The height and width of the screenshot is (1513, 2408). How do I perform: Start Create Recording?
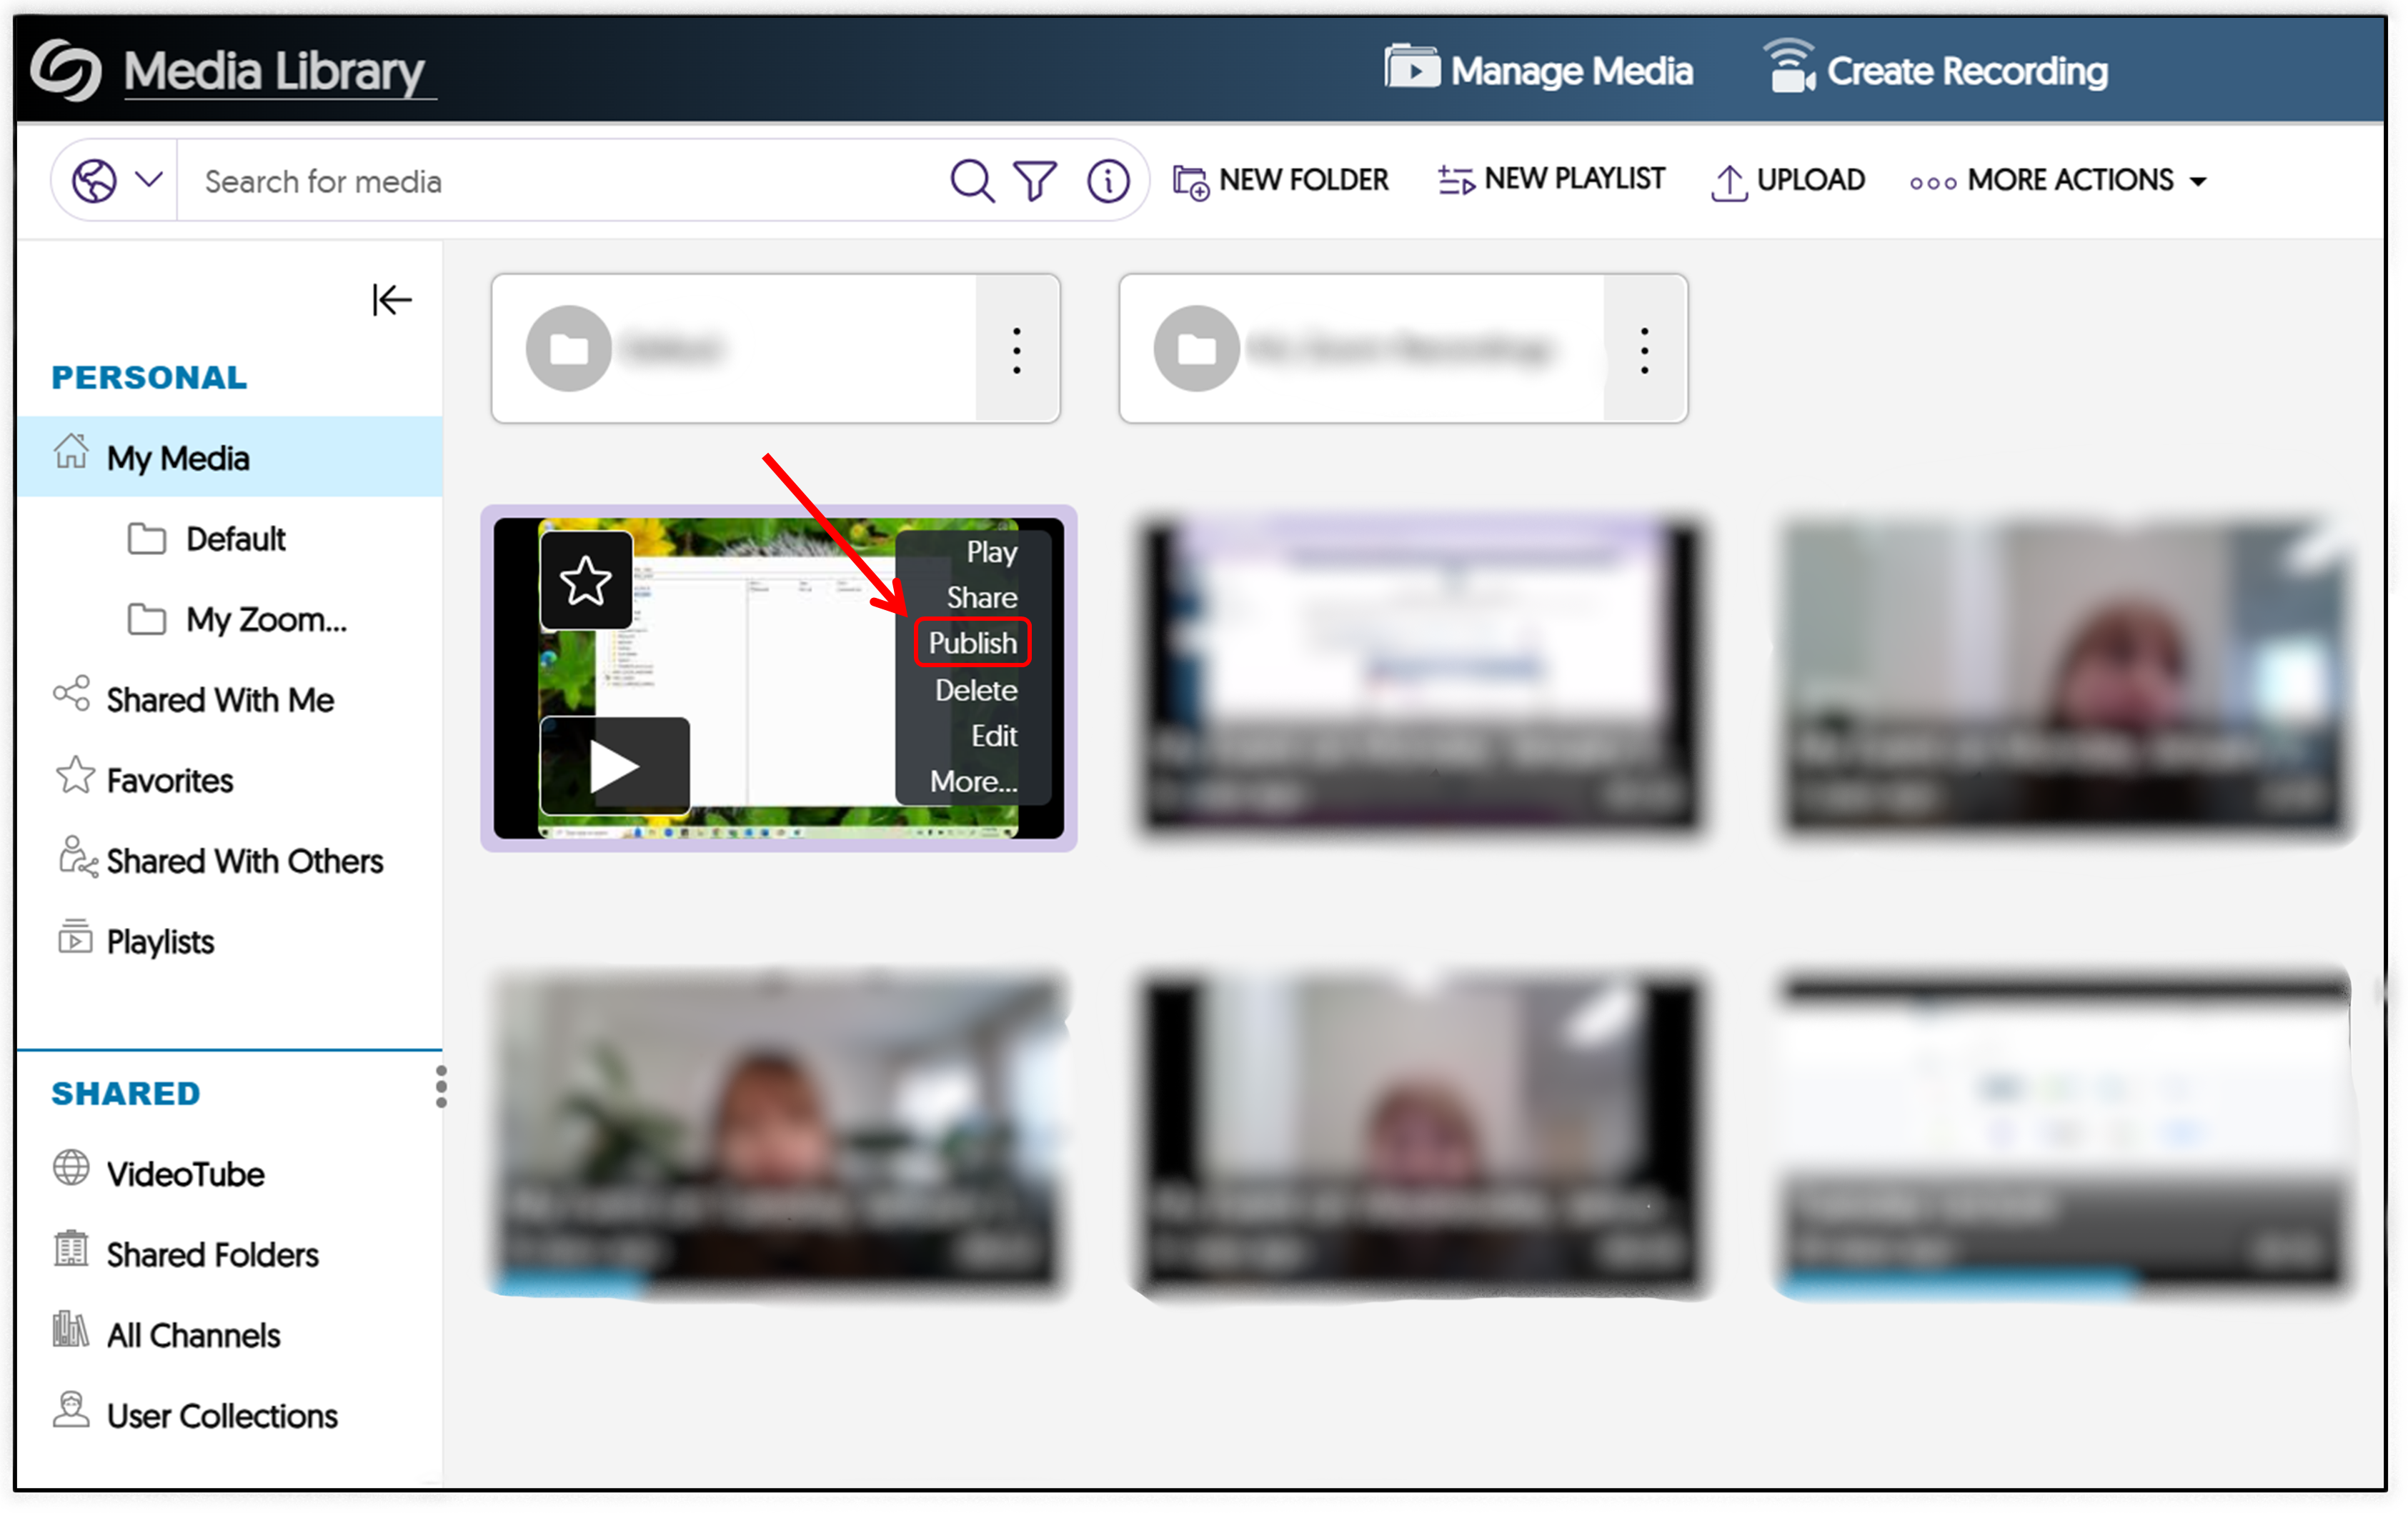(x=1937, y=68)
